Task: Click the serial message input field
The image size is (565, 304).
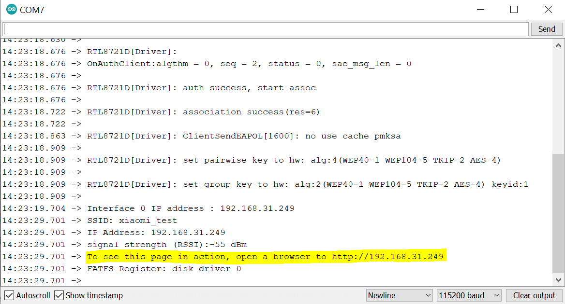Action: 266,29
